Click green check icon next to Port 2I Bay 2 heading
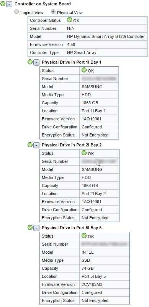 coord(30,145)
